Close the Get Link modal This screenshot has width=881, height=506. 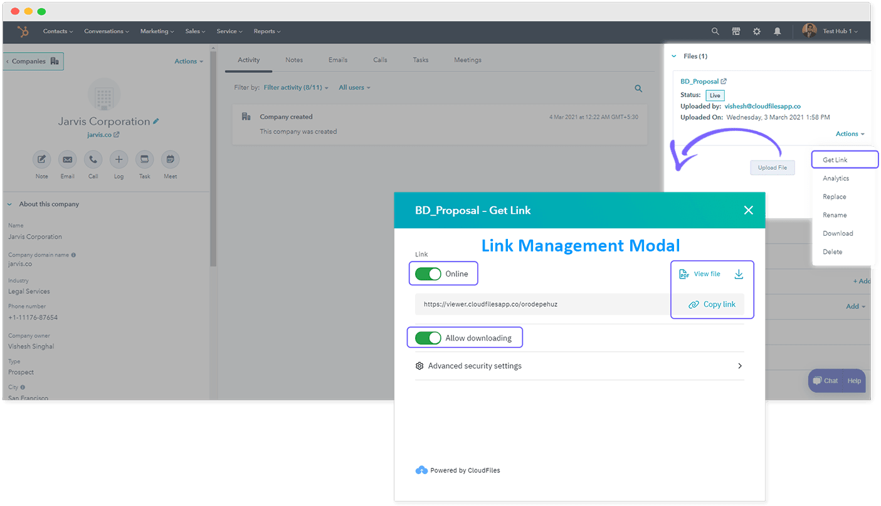[748, 210]
